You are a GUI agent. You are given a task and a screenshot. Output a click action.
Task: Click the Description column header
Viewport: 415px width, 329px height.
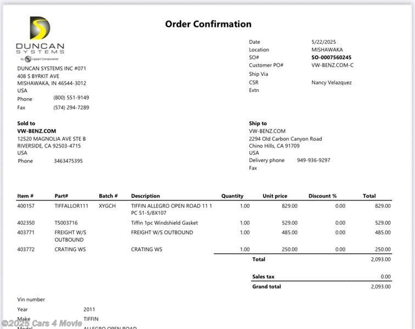[x=145, y=196]
